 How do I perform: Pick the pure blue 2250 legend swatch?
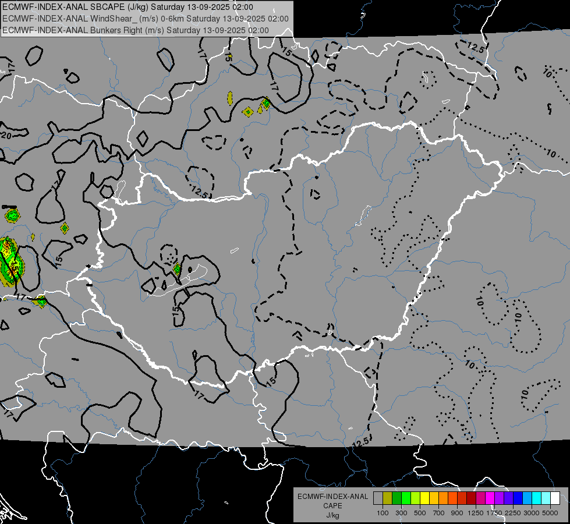518,498
